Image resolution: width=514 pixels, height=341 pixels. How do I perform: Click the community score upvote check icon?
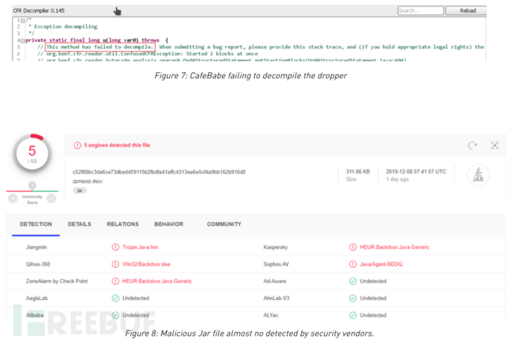(x=51, y=198)
